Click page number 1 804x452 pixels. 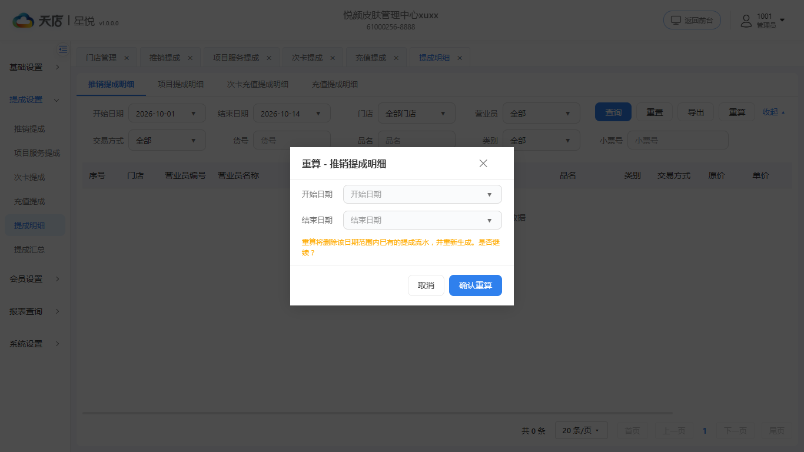(705, 431)
